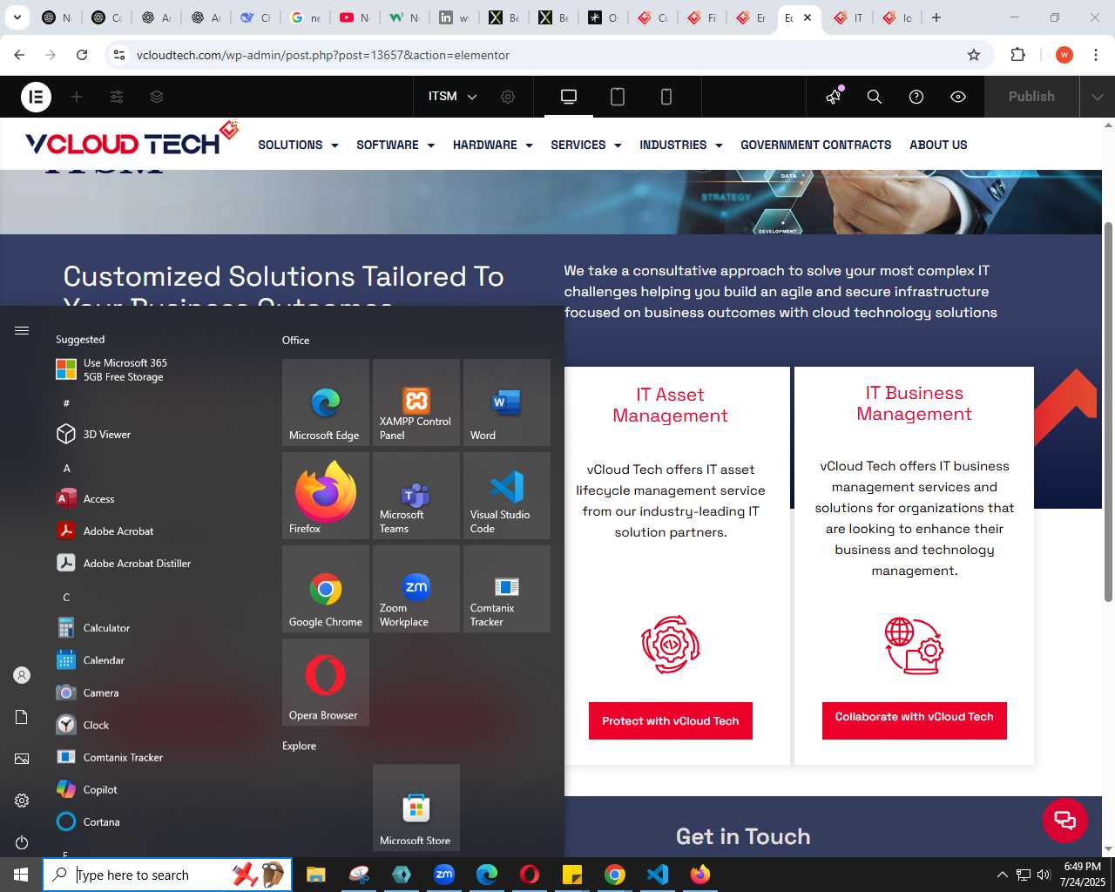Screen dimensions: 1115x892
Task: Open the Visual Studio Code tile
Action: (x=507, y=496)
